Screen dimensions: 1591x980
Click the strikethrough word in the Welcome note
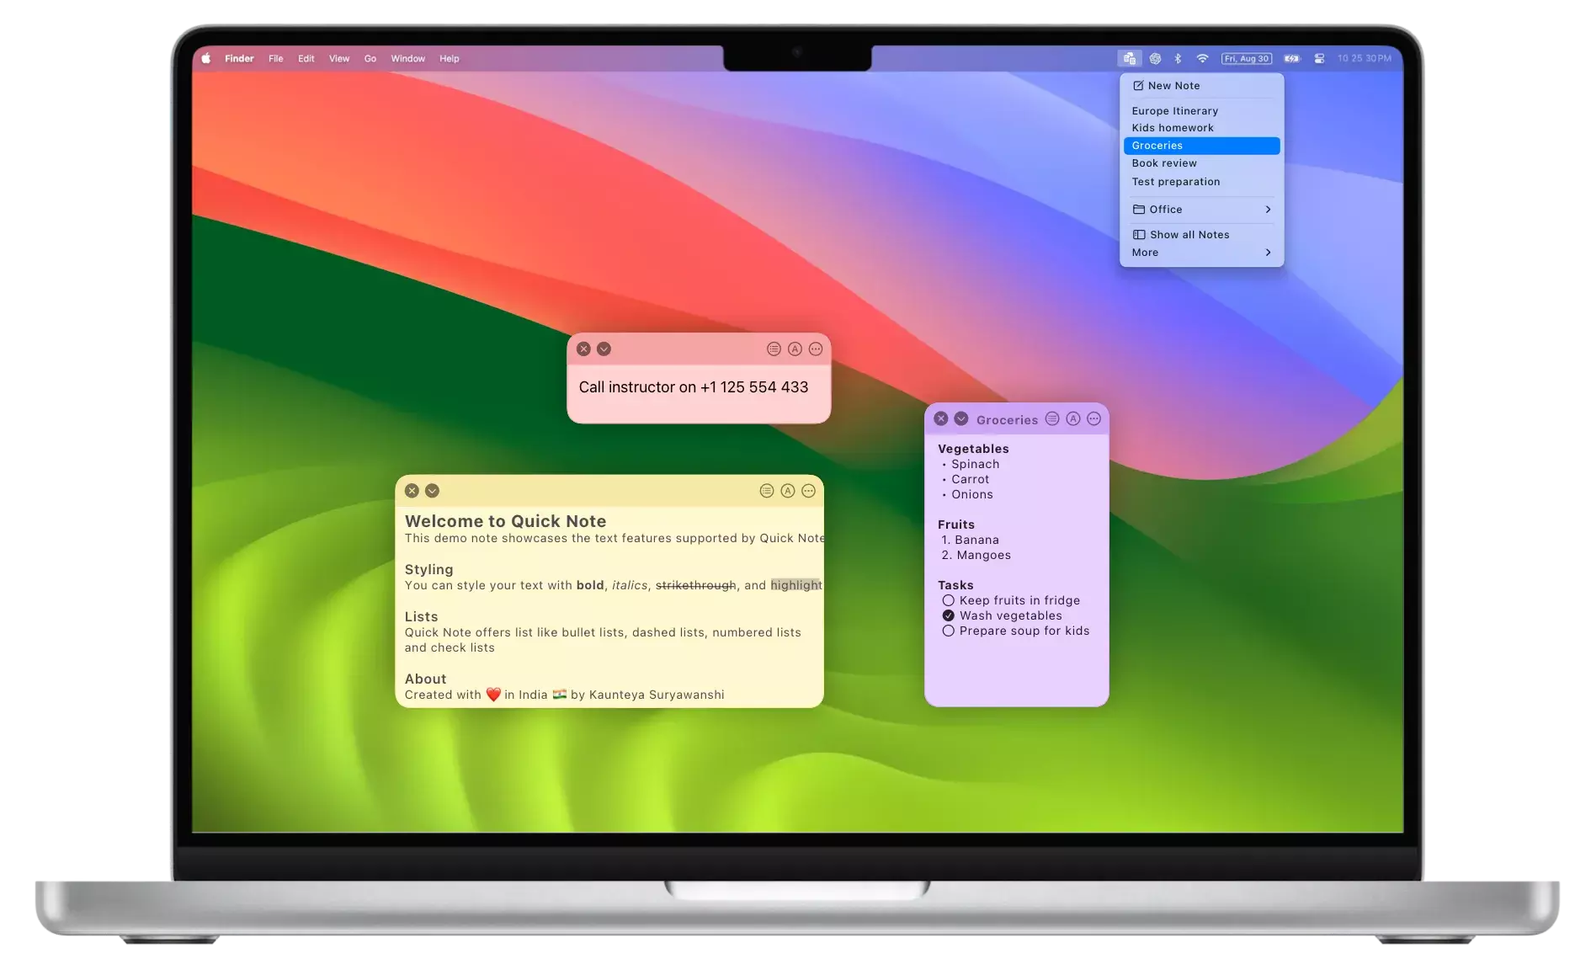[x=696, y=585]
